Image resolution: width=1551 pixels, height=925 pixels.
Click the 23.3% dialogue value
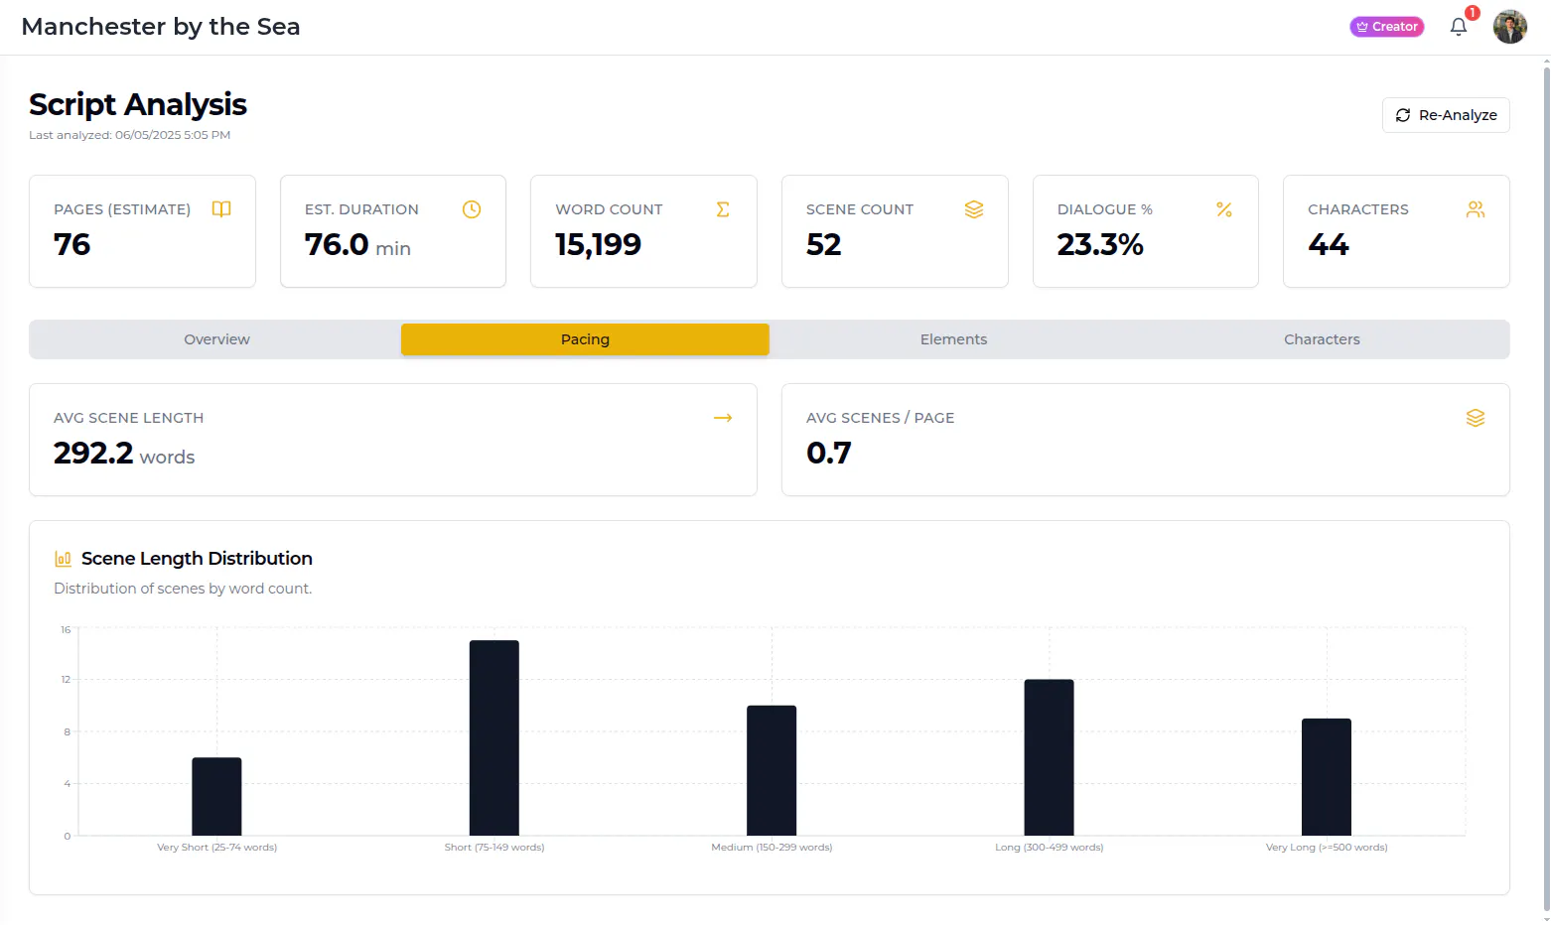pyautogui.click(x=1100, y=244)
